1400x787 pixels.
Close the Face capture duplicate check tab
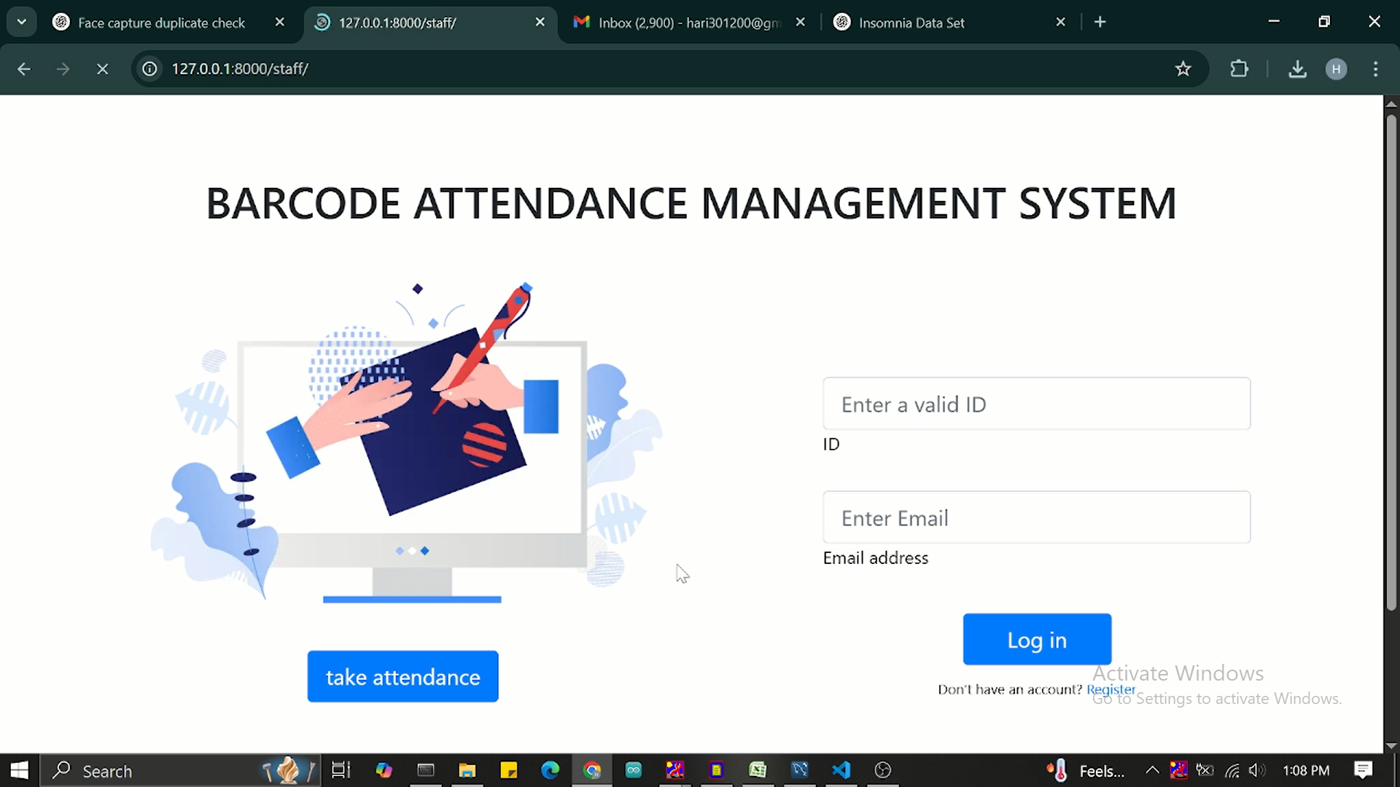(x=279, y=23)
